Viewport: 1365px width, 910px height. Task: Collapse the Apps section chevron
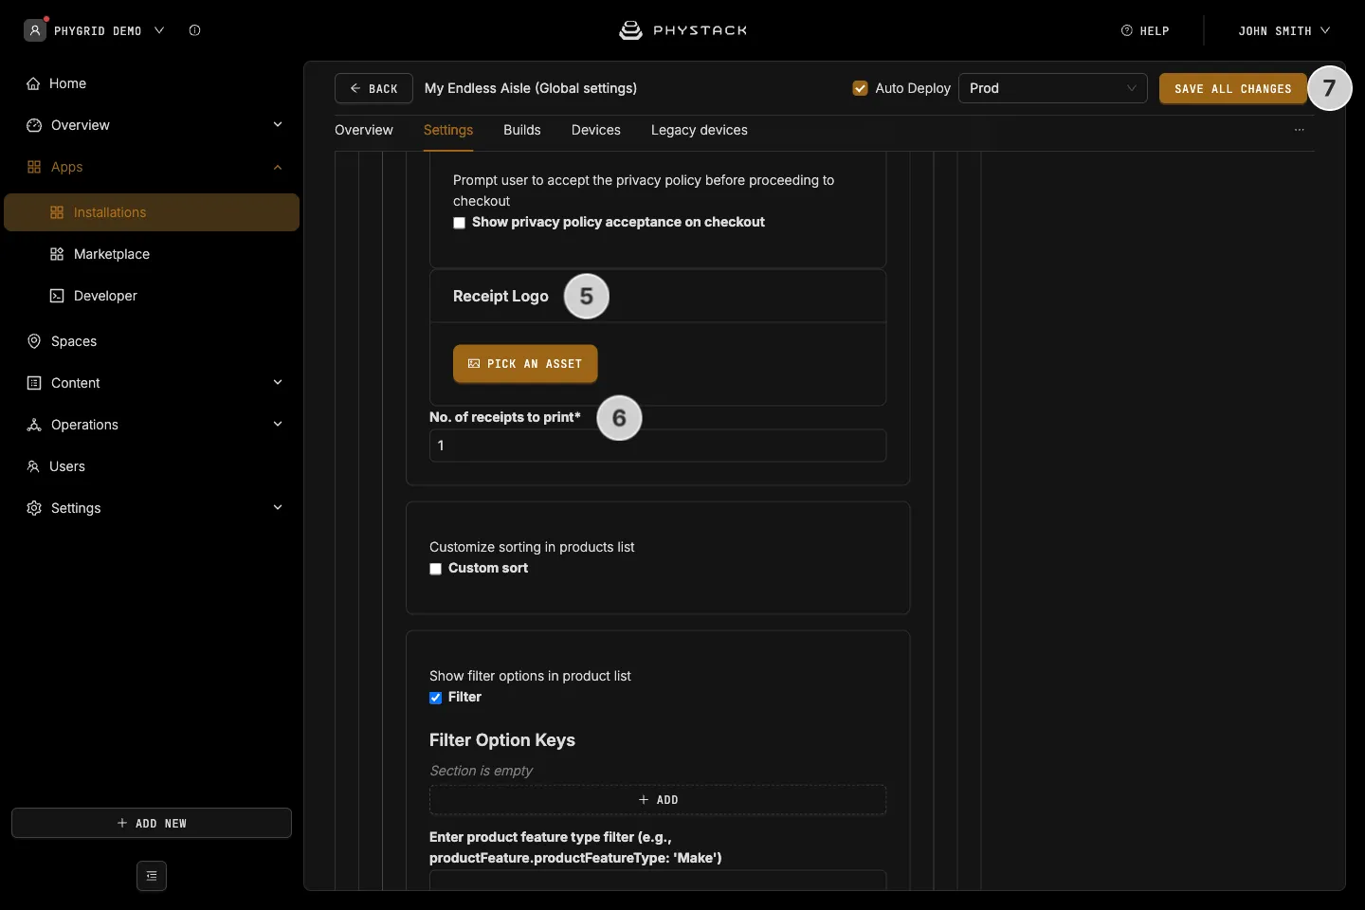click(x=278, y=167)
